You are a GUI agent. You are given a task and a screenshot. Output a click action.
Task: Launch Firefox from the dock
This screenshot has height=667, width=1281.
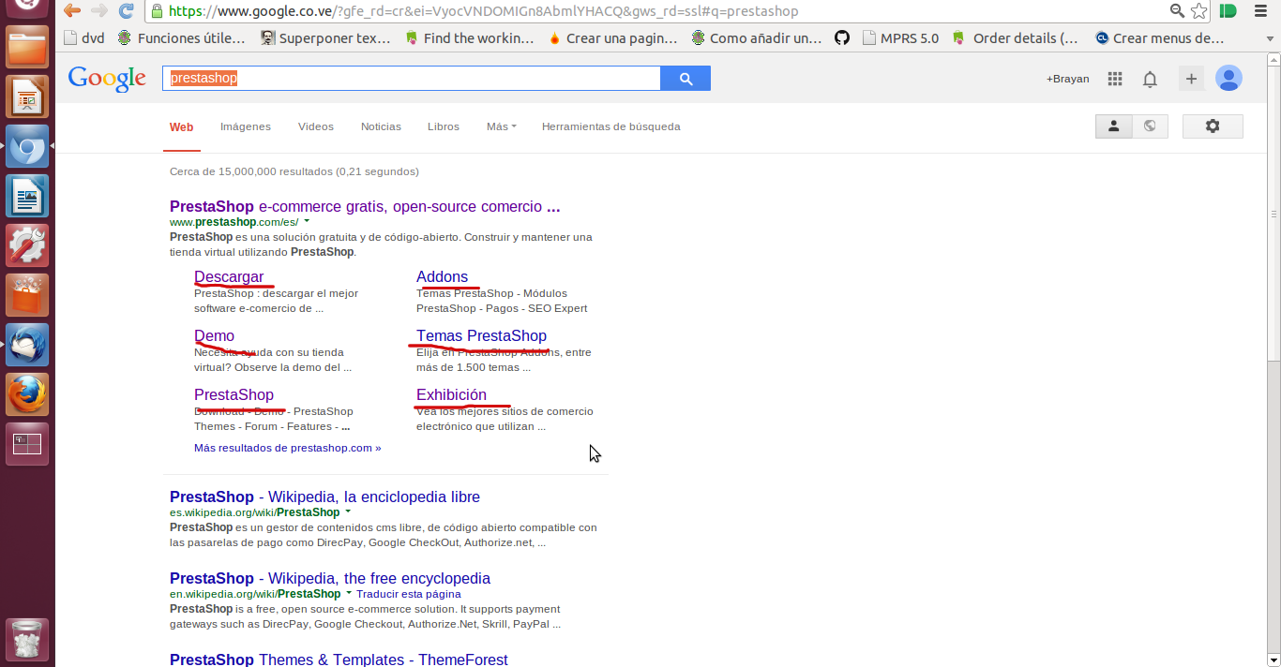pyautogui.click(x=27, y=394)
